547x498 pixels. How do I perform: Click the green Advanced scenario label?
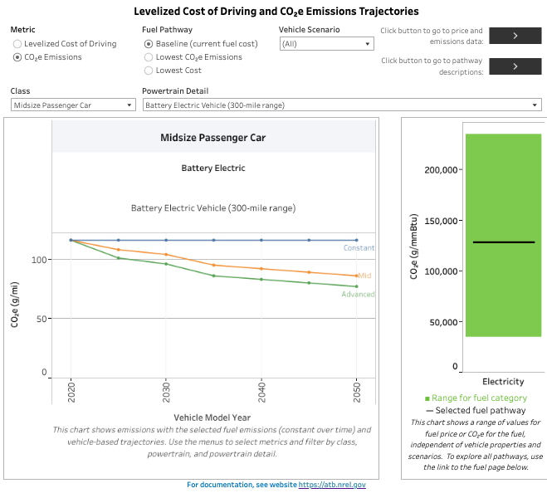pos(358,295)
